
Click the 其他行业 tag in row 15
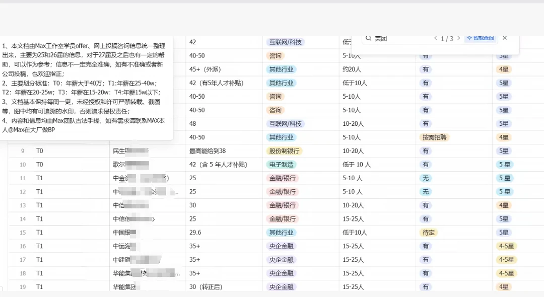[282, 233]
